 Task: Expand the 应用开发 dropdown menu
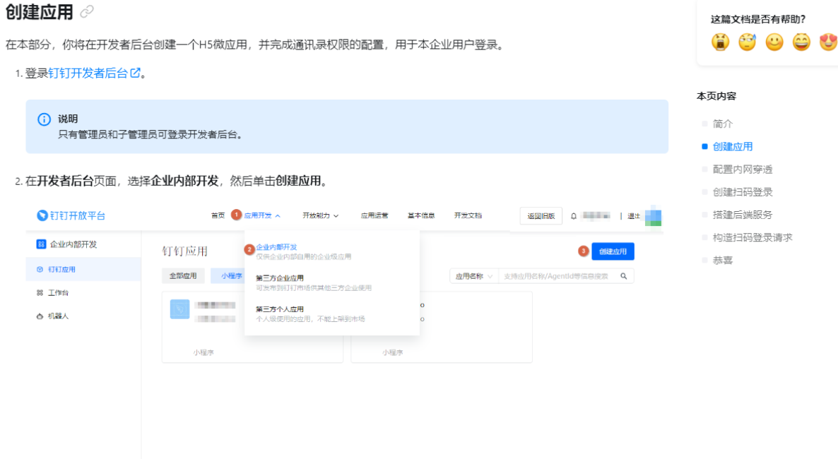coord(262,215)
